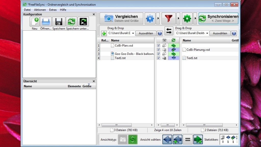Switch view type to action view

point(133,140)
